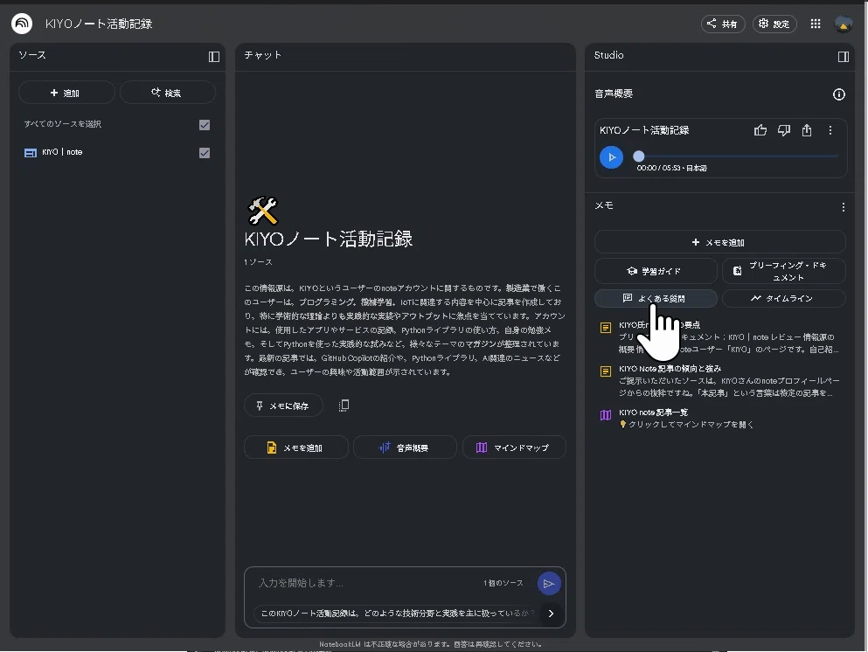Open the Google apps grid
This screenshot has width=868, height=652.
point(816,24)
